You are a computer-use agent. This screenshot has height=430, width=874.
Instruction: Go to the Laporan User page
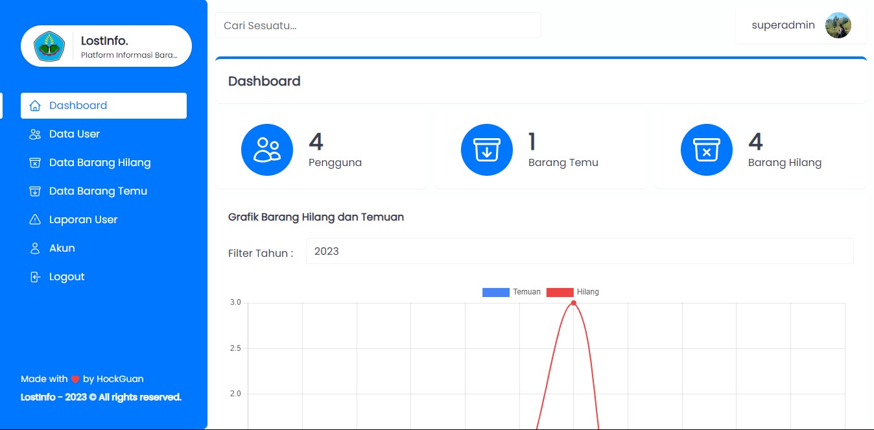pos(83,220)
